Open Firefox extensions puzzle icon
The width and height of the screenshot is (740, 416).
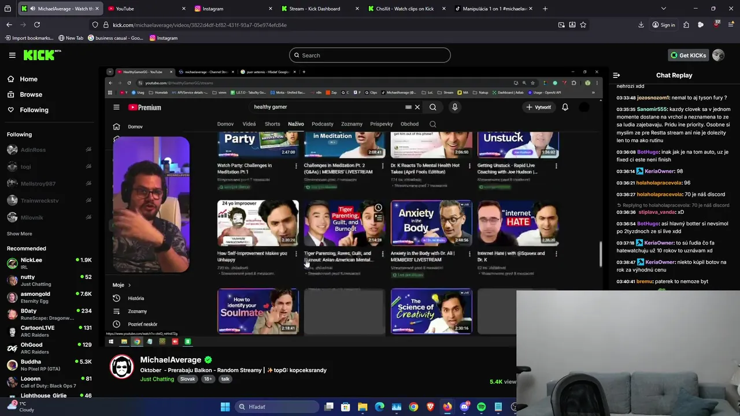(686, 25)
